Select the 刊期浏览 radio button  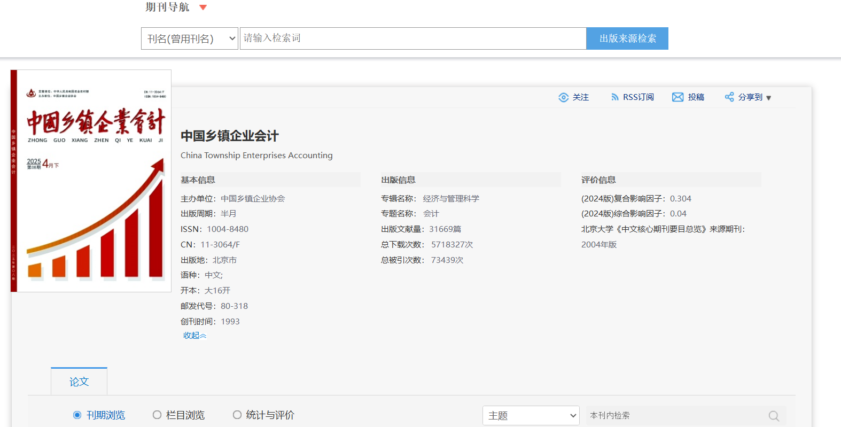click(x=77, y=415)
